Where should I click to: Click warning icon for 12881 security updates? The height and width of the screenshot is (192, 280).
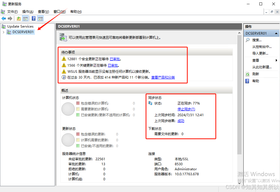[x=64, y=59]
